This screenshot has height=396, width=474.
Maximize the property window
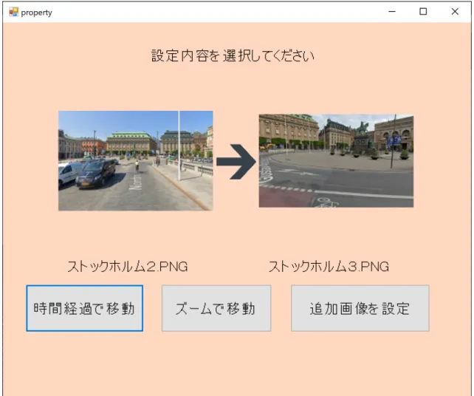click(x=423, y=12)
